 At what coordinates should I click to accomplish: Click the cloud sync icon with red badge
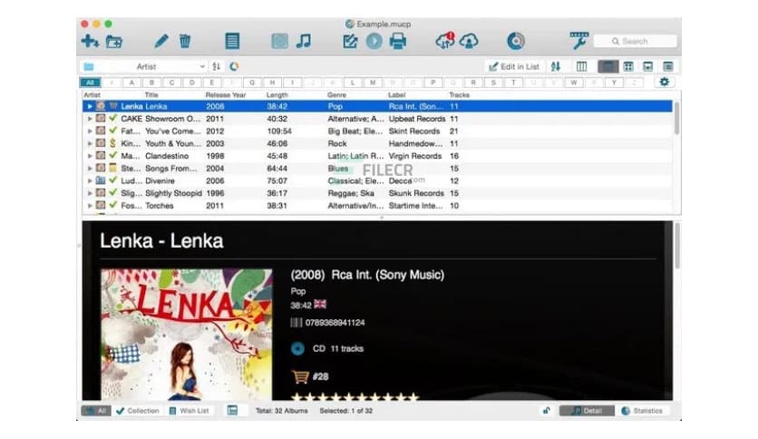tap(445, 41)
